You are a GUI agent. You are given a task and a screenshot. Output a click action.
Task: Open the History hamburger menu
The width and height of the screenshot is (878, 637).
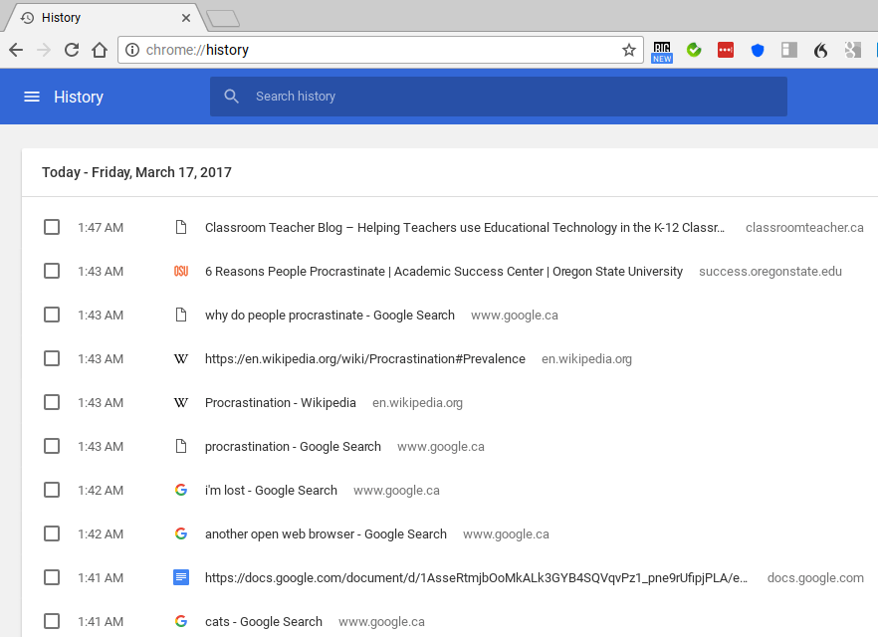[32, 97]
